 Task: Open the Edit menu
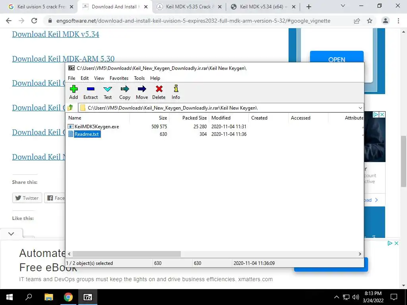(85, 78)
